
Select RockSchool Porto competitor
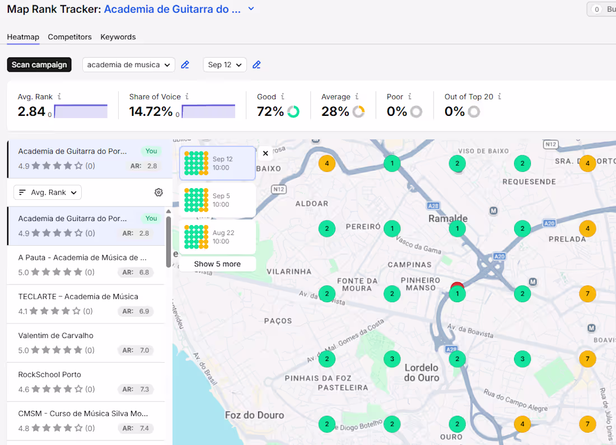coord(86,382)
